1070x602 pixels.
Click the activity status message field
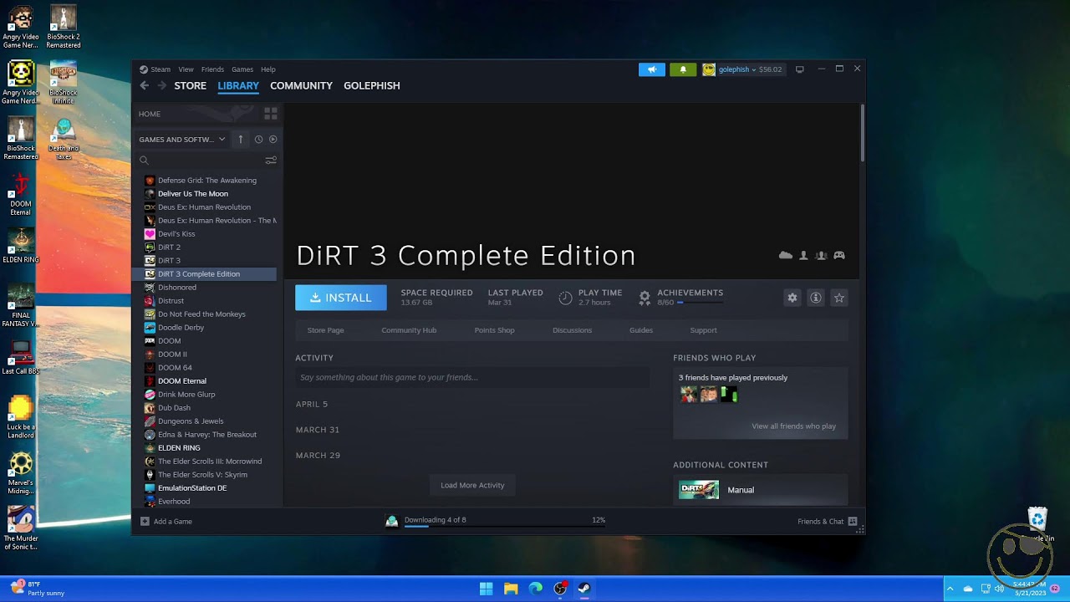tap(472, 377)
